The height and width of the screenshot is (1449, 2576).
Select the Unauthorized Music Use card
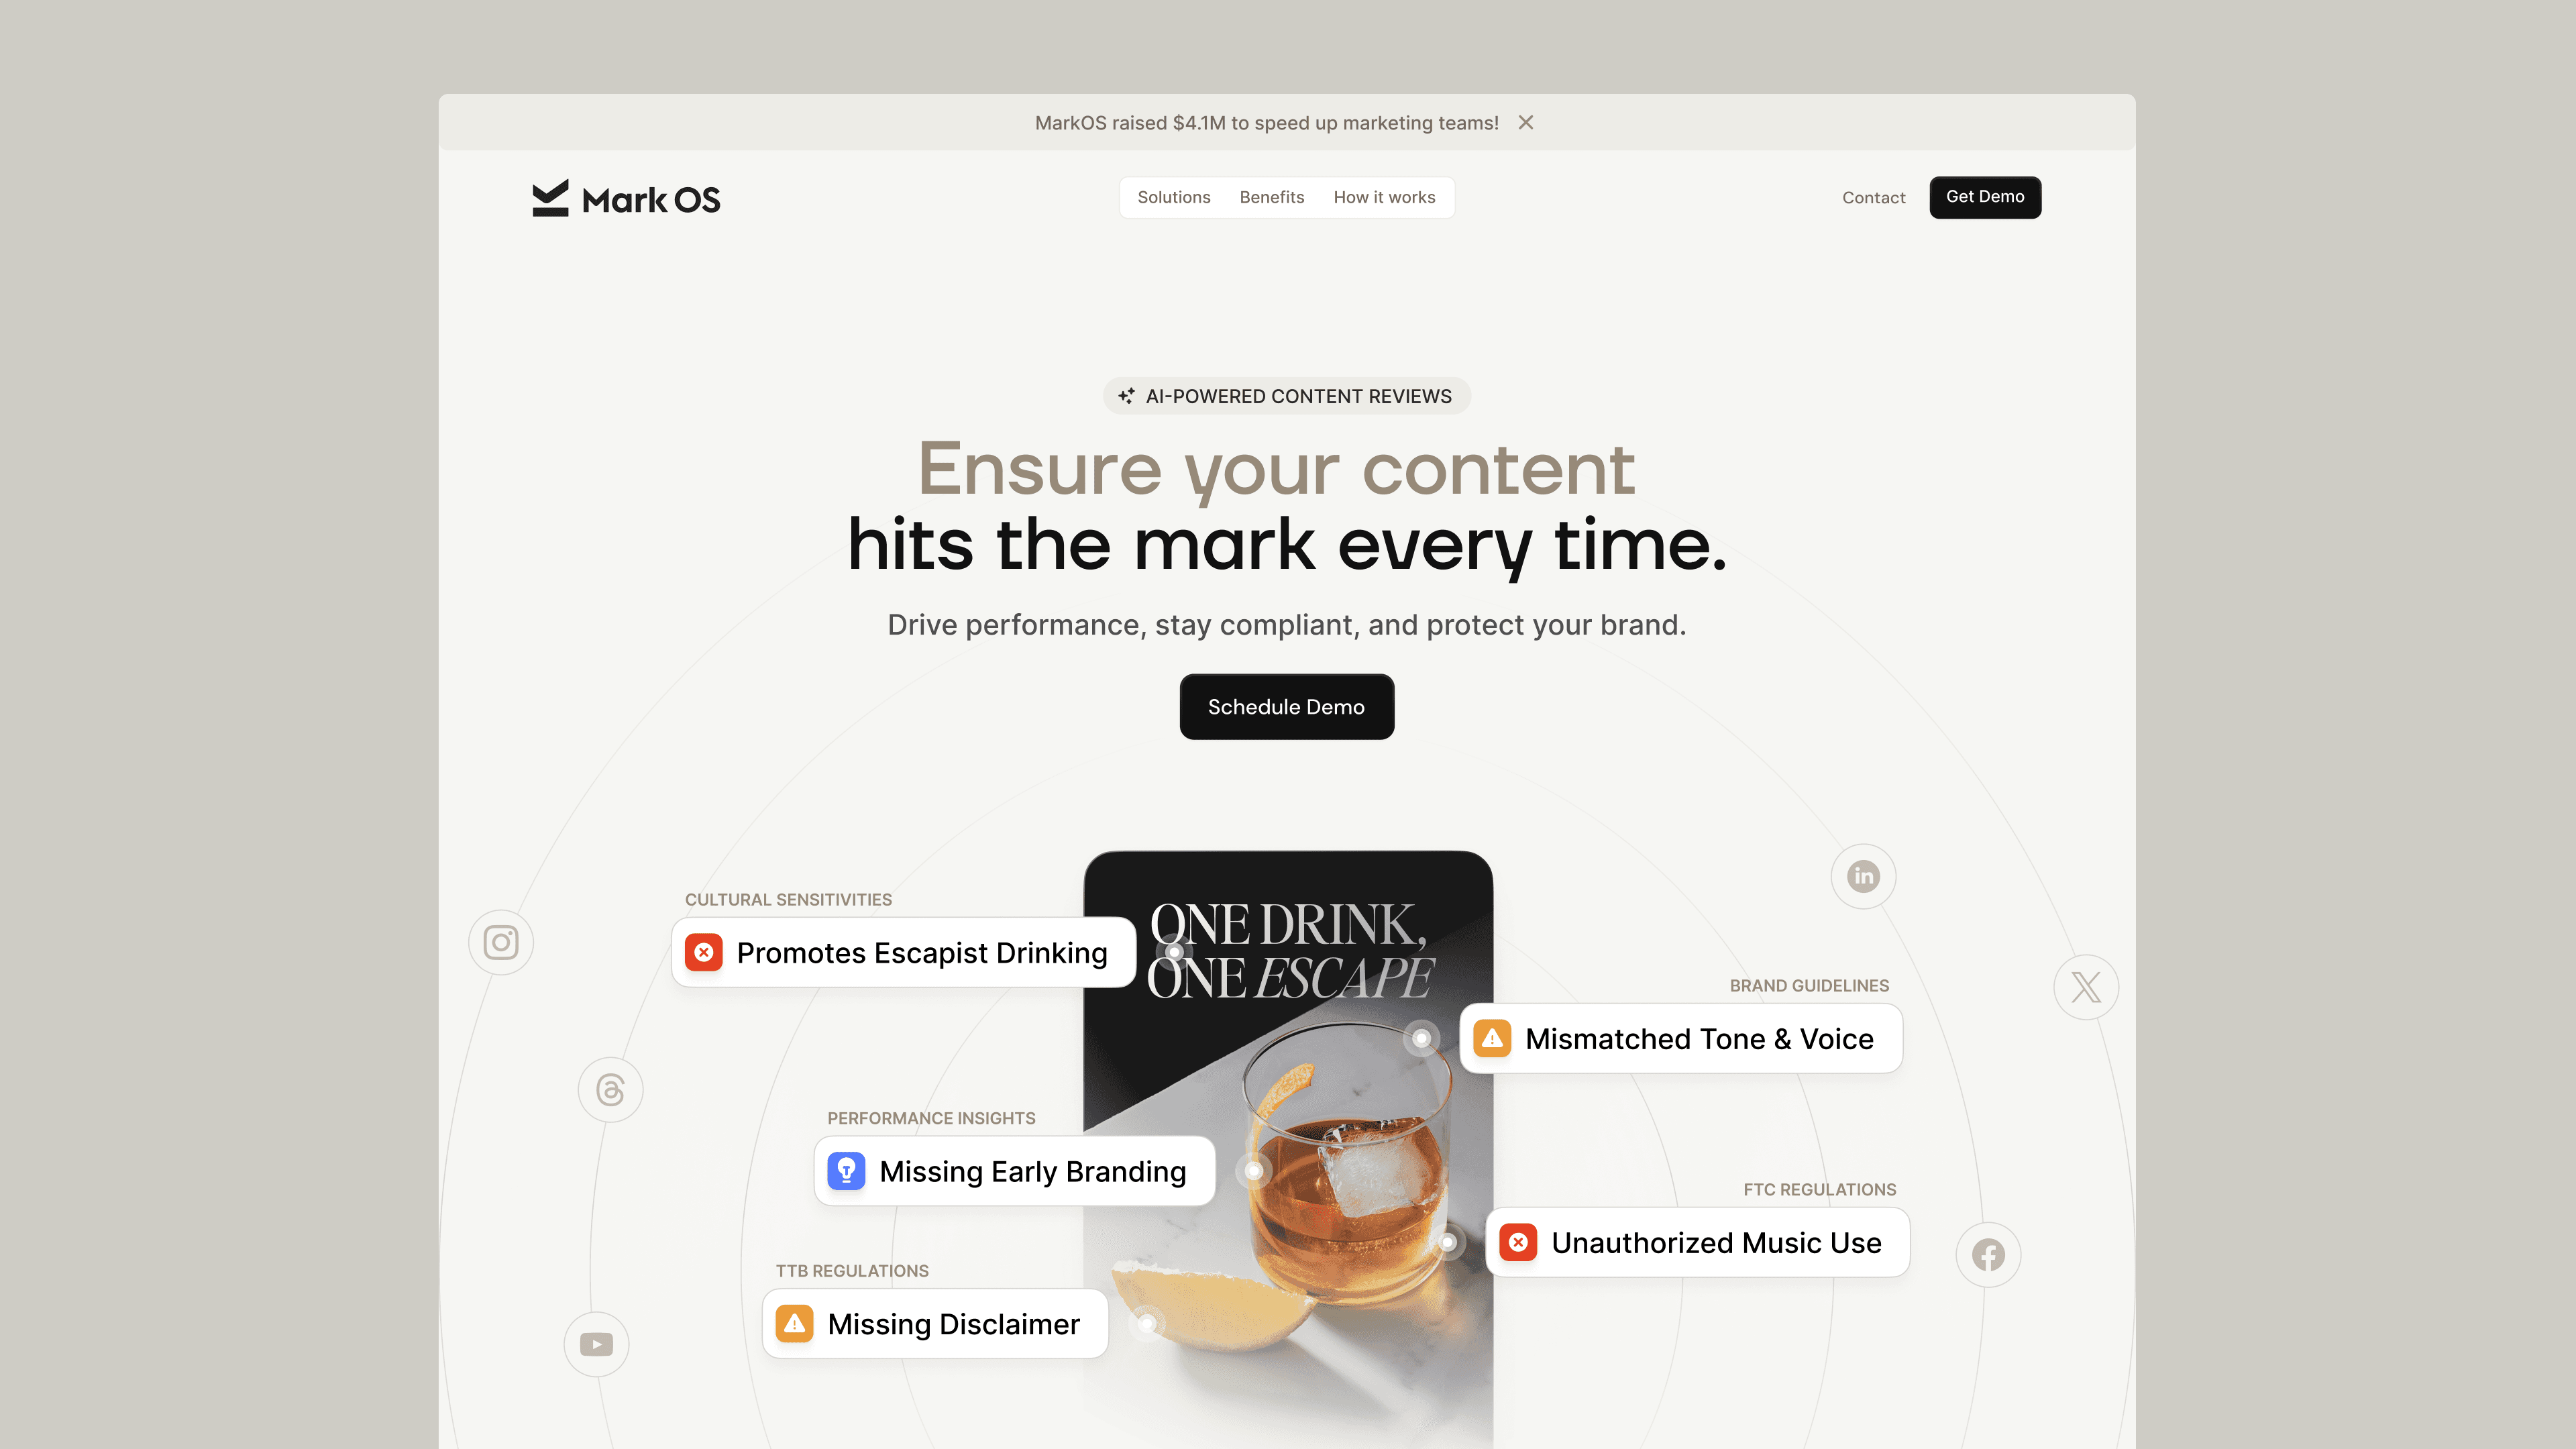(x=1698, y=1242)
